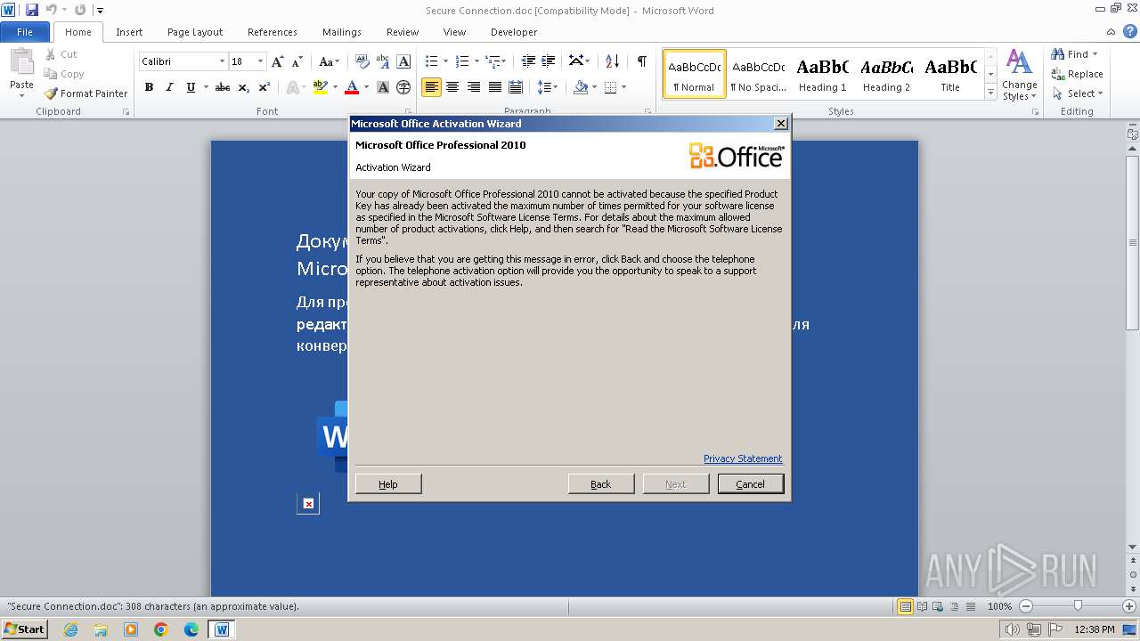This screenshot has width=1140, height=641.
Task: Click the Shrink Font icon
Action: pos(297,61)
